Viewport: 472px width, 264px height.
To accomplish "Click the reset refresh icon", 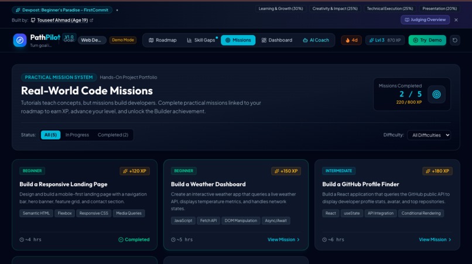I will click(x=455, y=40).
